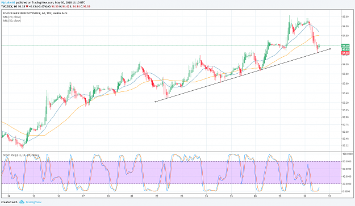This screenshot has height=206, width=355.
Task: Click the date label 22 on the time axis
Action: pyautogui.click(x=157, y=196)
